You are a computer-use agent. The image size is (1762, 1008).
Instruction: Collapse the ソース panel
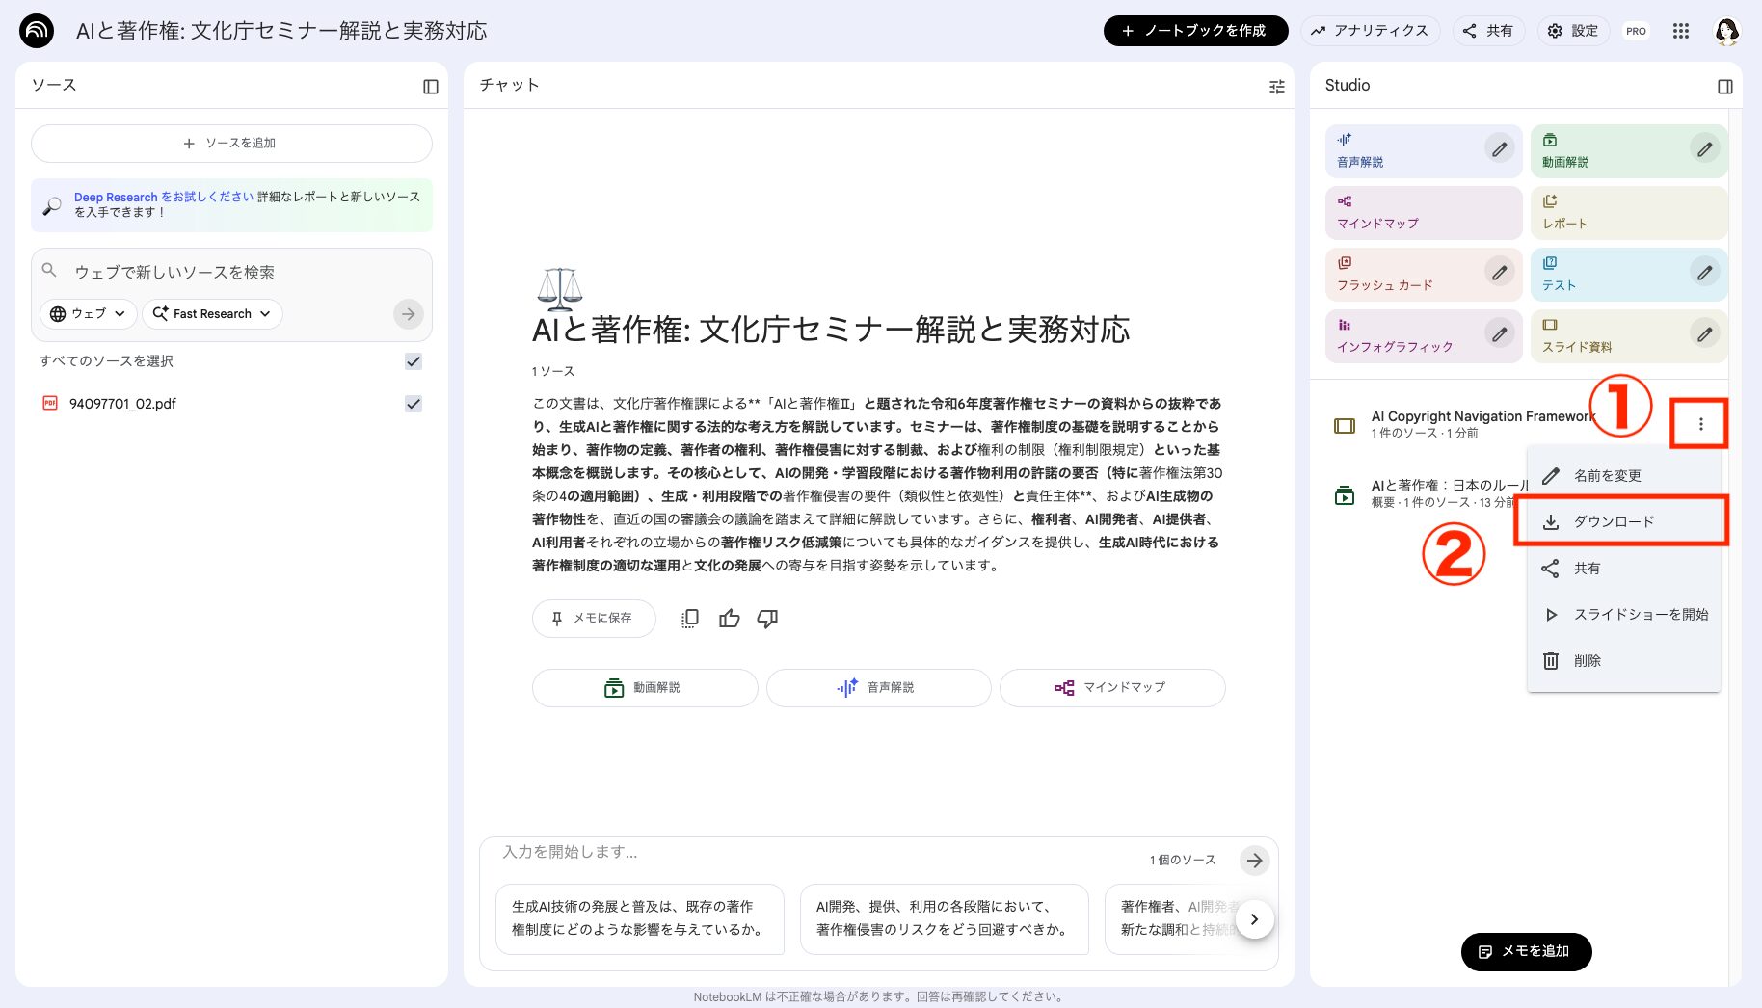point(431,86)
